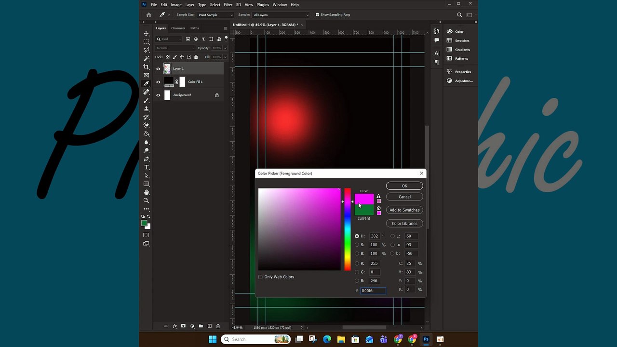Click the current green color swatch
This screenshot has width=617, height=347.
pyautogui.click(x=364, y=210)
